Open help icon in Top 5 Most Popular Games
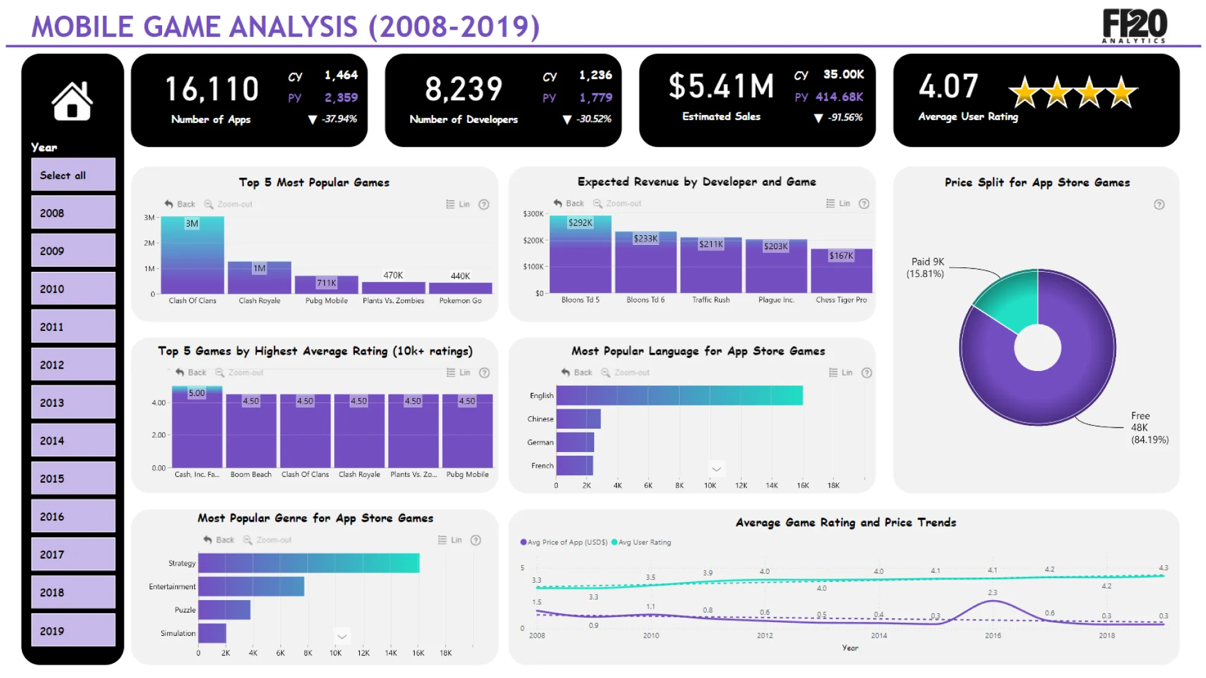This screenshot has width=1206, height=678. [x=484, y=204]
